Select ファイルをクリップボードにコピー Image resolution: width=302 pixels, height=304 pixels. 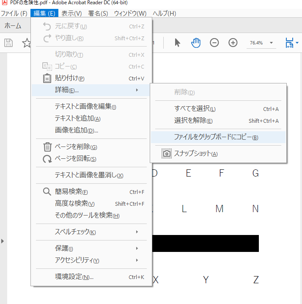click(x=216, y=137)
